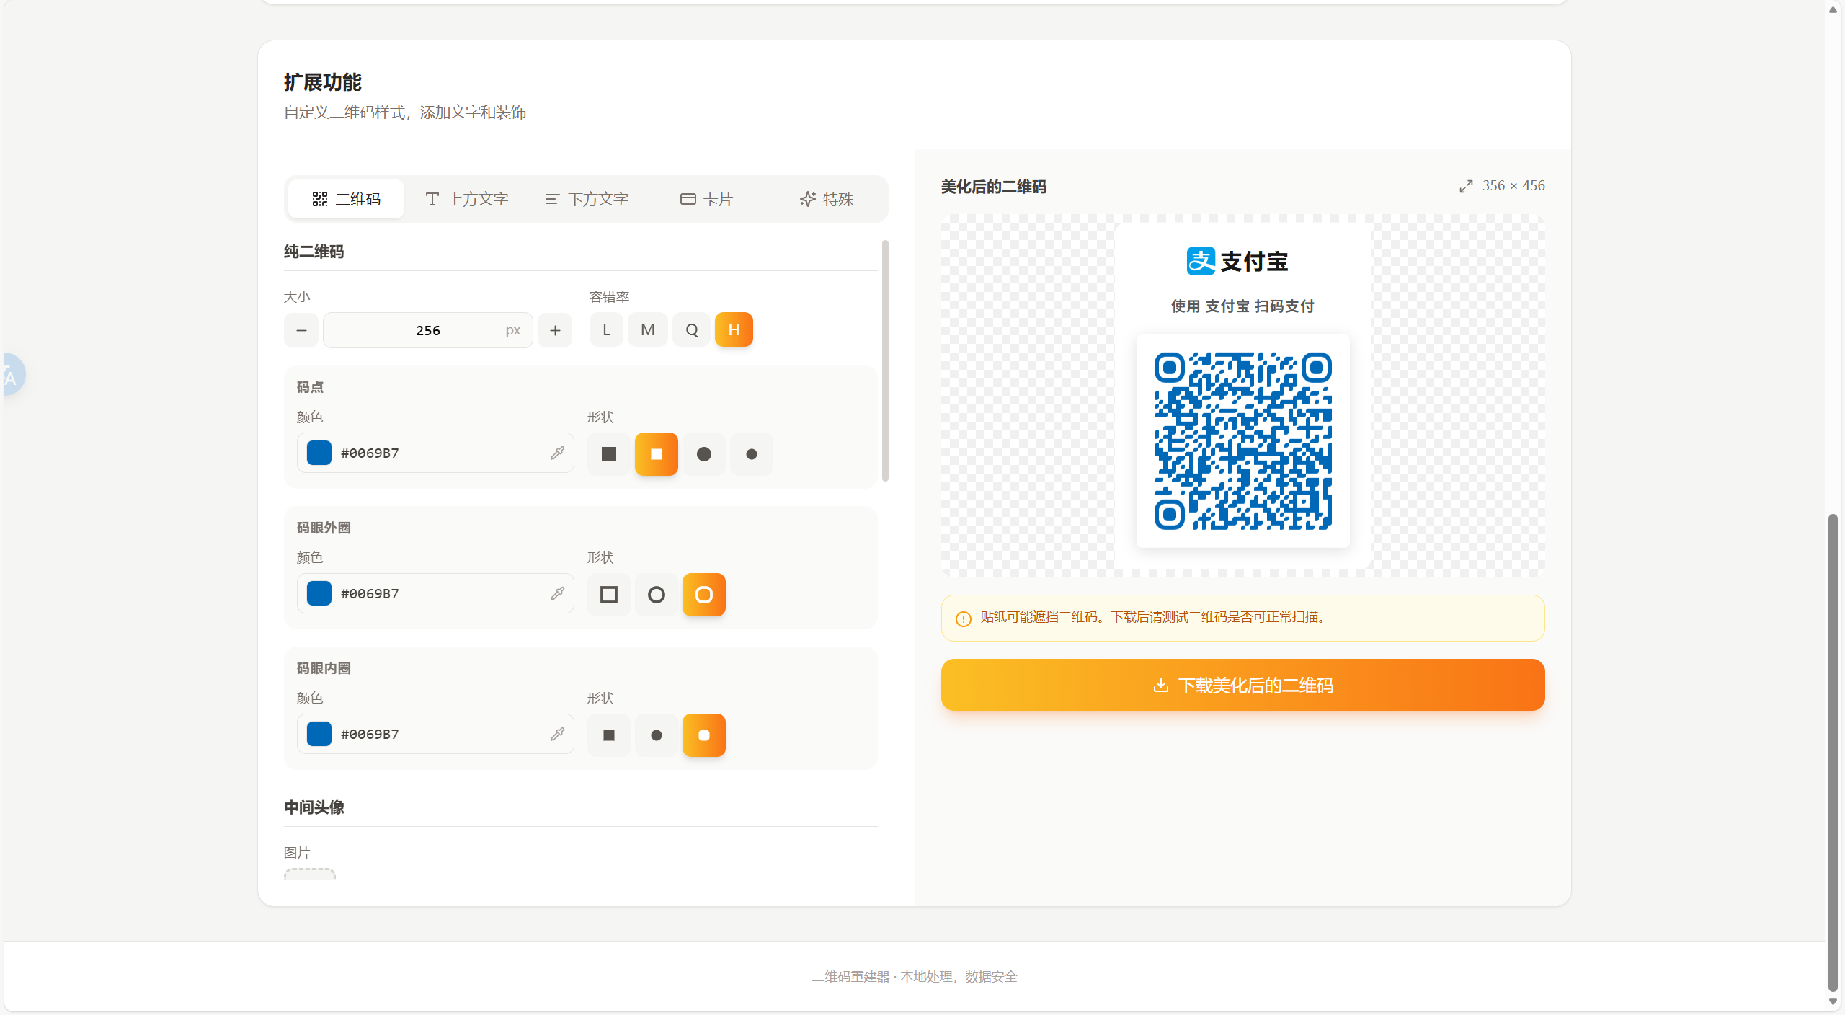Decrease QR size with minus button
This screenshot has width=1845, height=1015.
[x=301, y=330]
